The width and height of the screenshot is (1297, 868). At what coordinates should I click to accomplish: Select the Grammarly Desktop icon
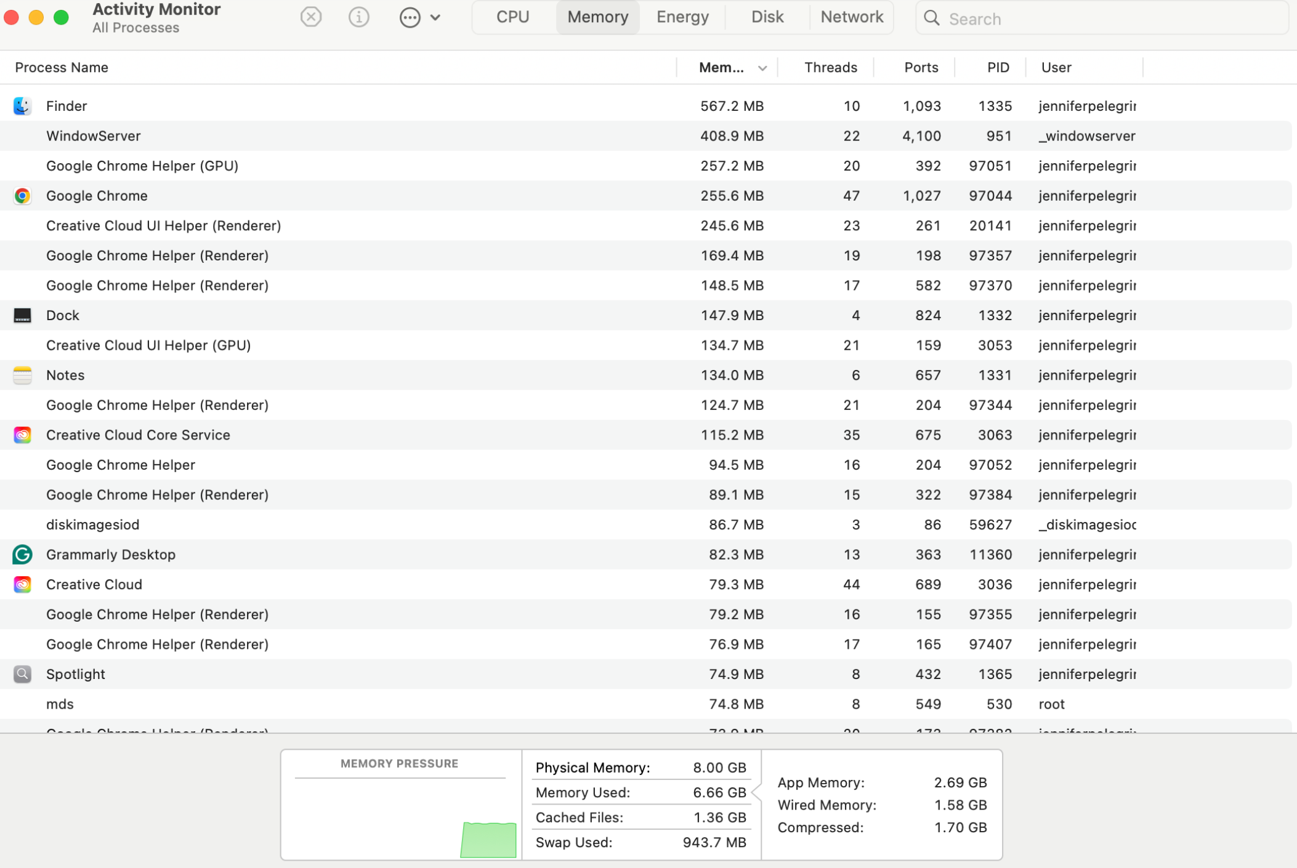click(22, 554)
